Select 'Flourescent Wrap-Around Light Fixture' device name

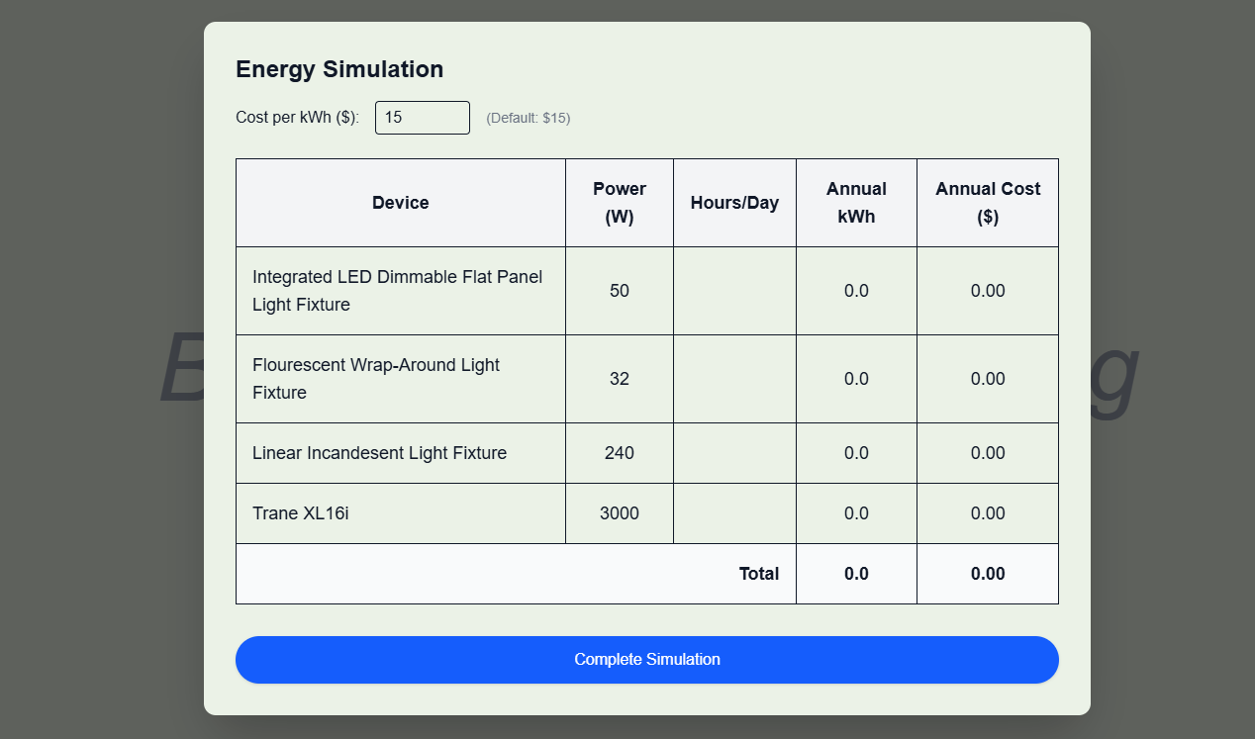point(376,379)
